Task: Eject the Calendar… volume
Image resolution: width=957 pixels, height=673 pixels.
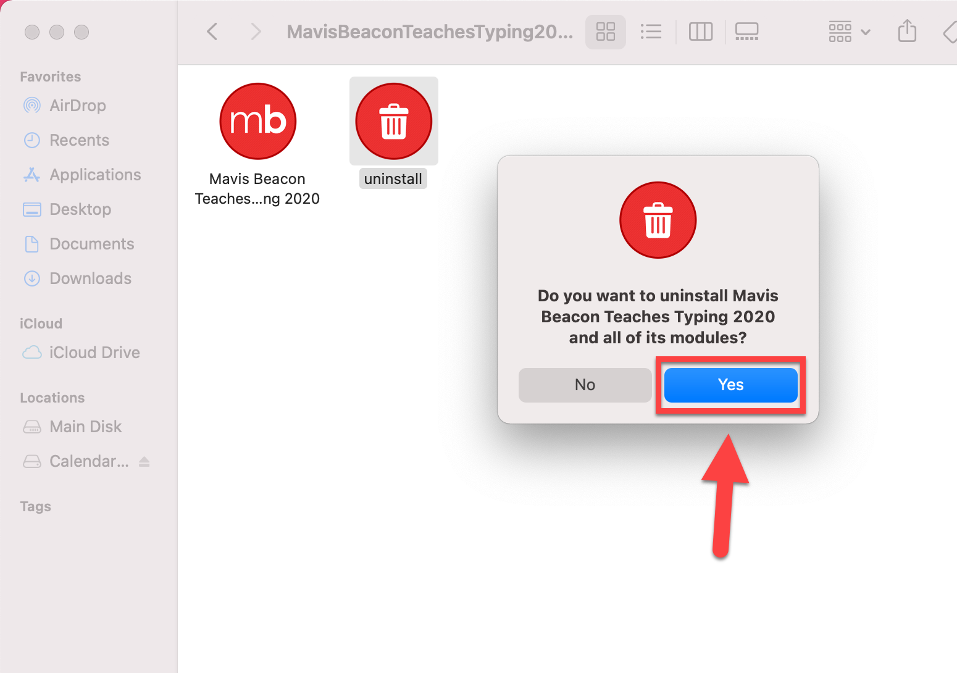Action: tap(144, 461)
